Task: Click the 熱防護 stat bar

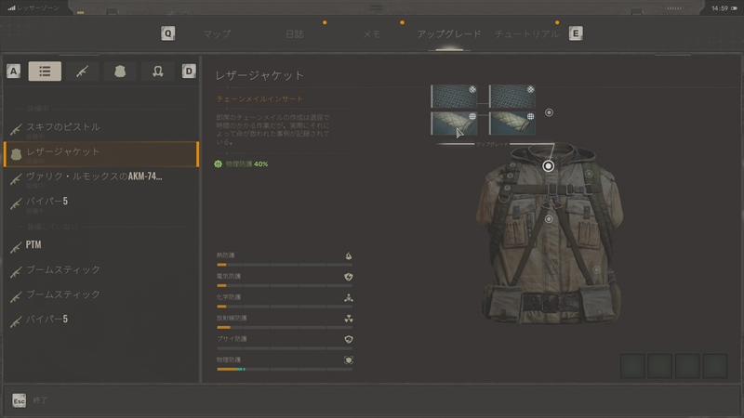Action: 285,265
